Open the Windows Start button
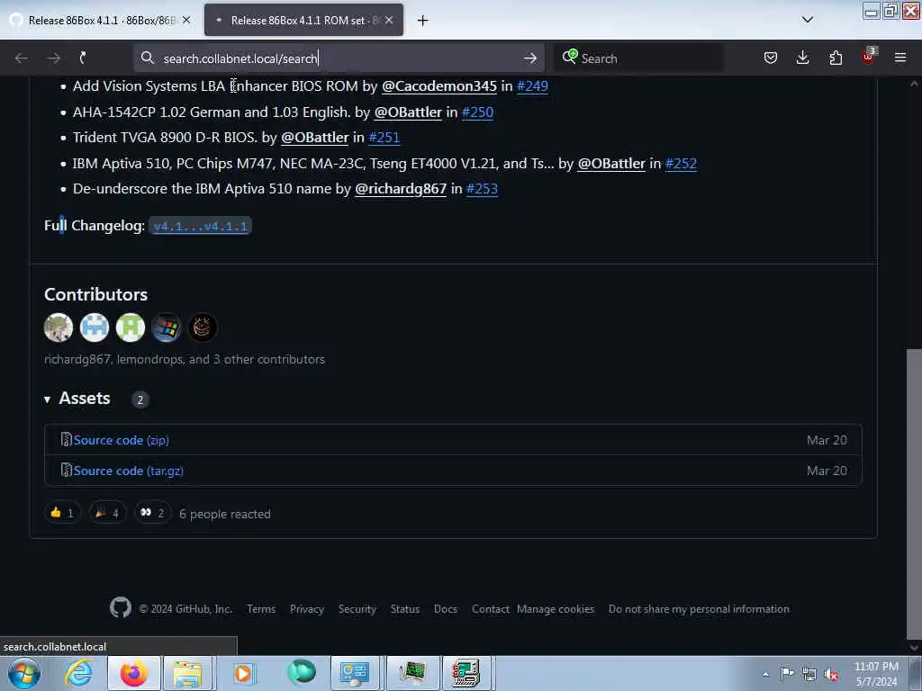Viewport: 922px width, 691px height. pos(24,674)
